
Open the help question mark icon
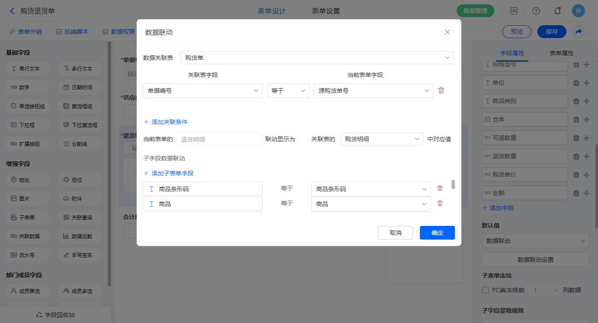coord(536,11)
